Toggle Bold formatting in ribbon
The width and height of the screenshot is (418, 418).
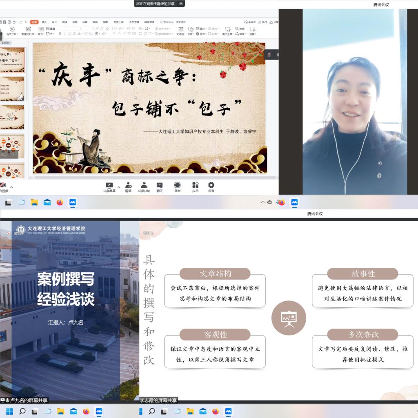tap(60, 34)
